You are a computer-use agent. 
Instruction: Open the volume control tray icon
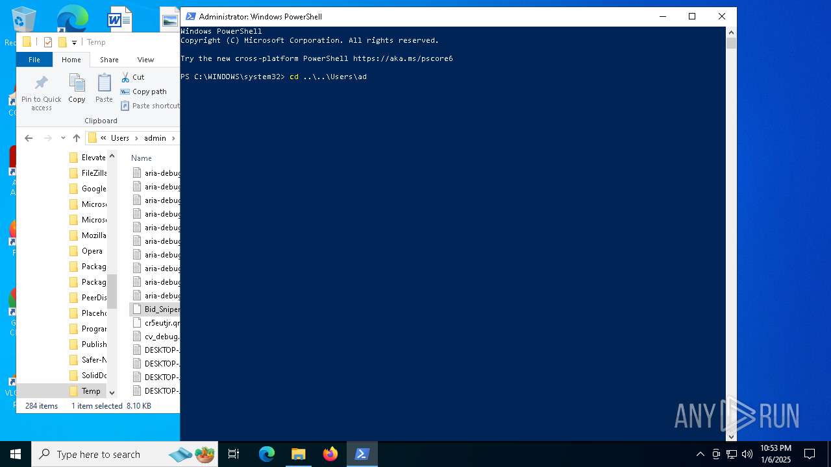747,454
